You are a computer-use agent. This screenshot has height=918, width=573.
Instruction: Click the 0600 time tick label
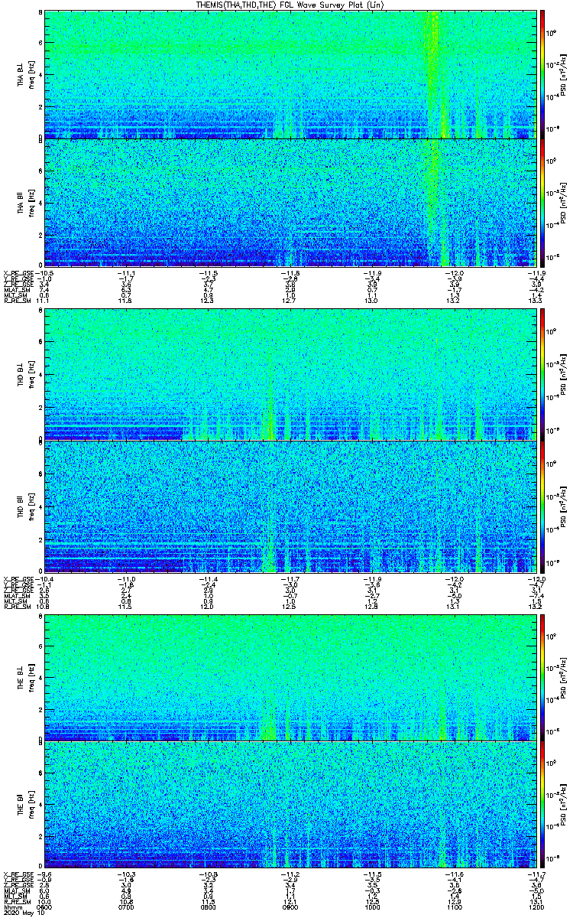coord(44,907)
